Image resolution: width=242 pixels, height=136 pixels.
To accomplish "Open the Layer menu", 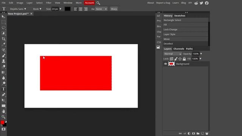I will pos(29,3).
